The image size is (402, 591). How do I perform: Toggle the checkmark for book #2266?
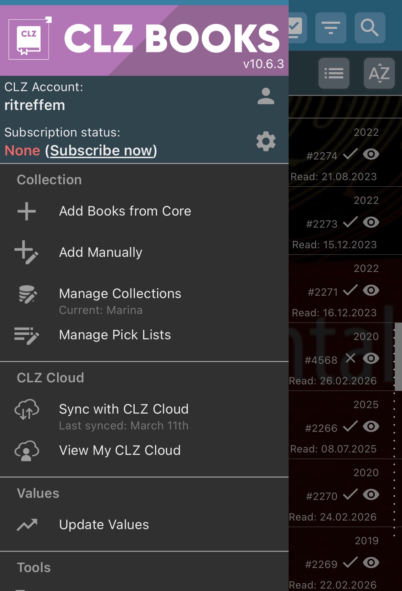350,427
